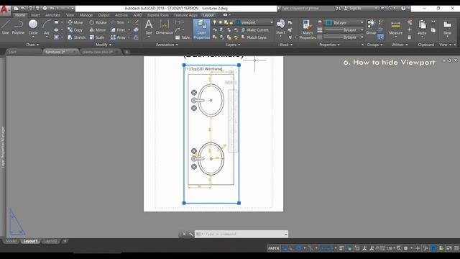The height and width of the screenshot is (259, 460).
Task: Open the Customization menu in status bar
Action: click(456, 248)
